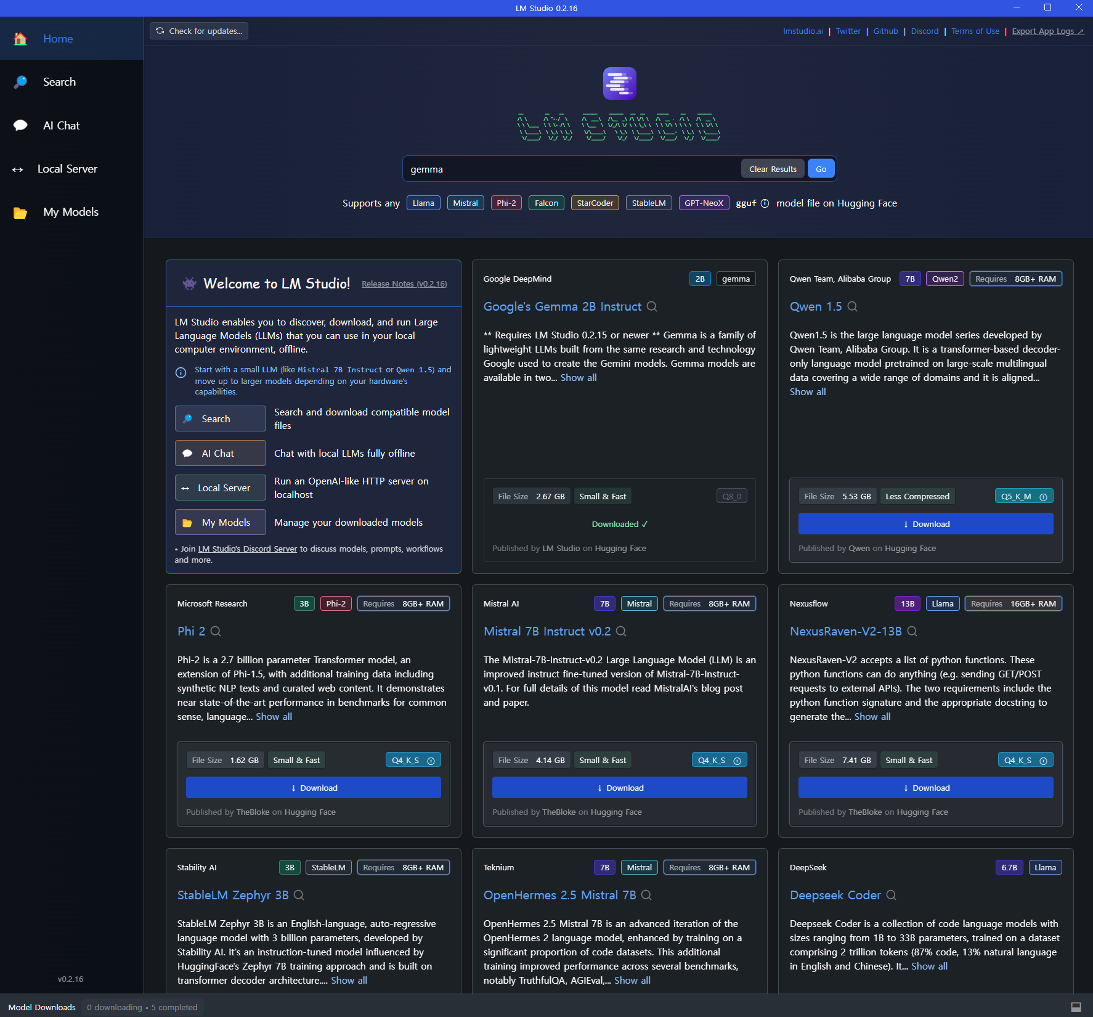Download Mistral 7B Instruct v0.2 model
The width and height of the screenshot is (1093, 1017).
(619, 788)
